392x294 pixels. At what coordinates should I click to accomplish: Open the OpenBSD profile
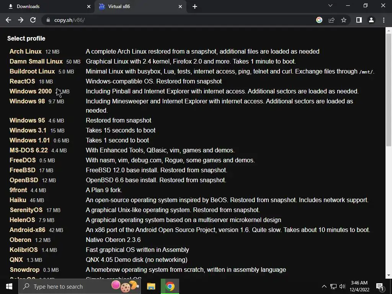pos(24,180)
